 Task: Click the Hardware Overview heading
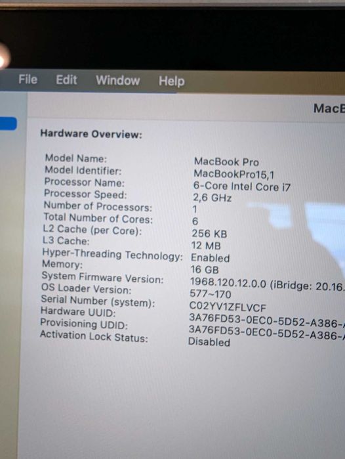click(x=91, y=134)
